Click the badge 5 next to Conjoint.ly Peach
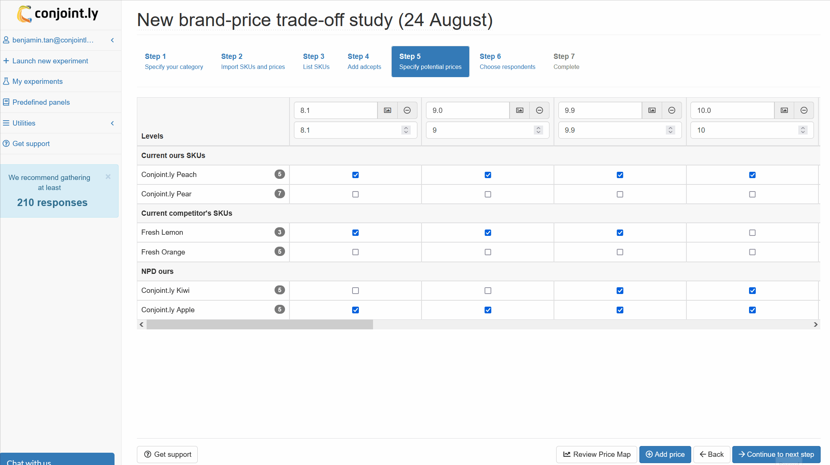 point(280,174)
